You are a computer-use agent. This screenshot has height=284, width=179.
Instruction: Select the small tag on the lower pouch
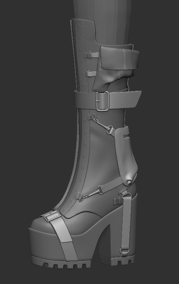coord(126,136)
